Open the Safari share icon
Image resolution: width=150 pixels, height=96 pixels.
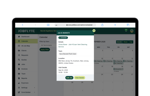click(x=102, y=25)
